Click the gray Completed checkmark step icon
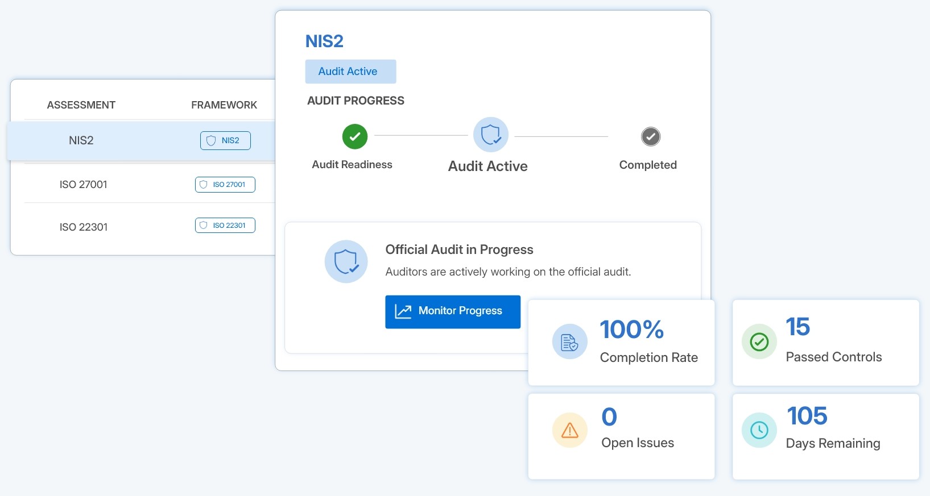This screenshot has height=496, width=930. [x=651, y=136]
